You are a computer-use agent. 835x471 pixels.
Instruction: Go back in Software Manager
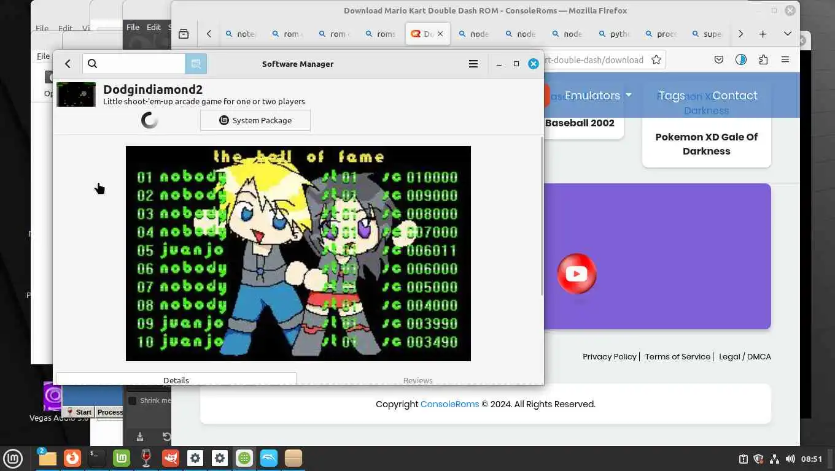68,64
